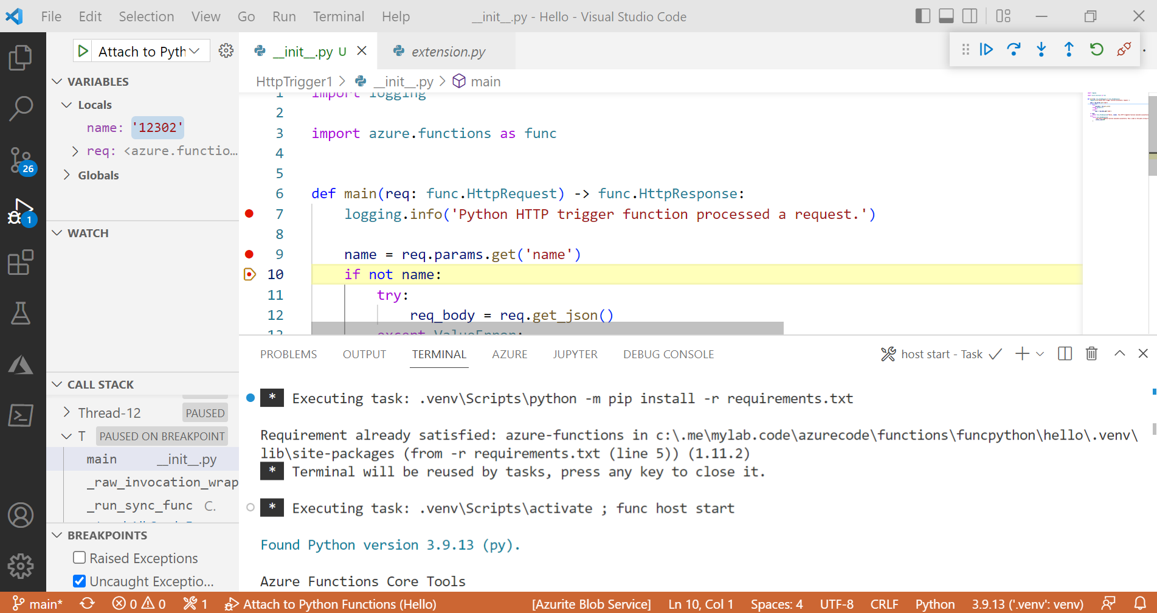The height and width of the screenshot is (613, 1157).
Task: Restart the debug session
Action: click(x=1096, y=49)
